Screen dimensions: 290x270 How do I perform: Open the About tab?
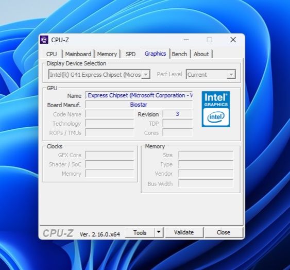click(x=201, y=54)
